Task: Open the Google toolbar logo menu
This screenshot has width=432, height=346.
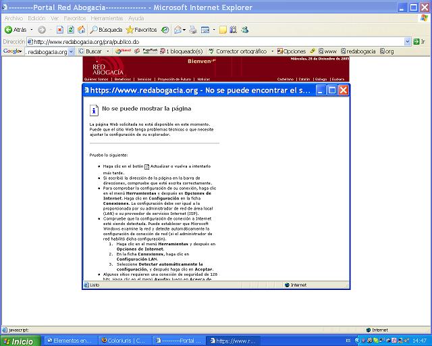Action: pyautogui.click(x=12, y=51)
